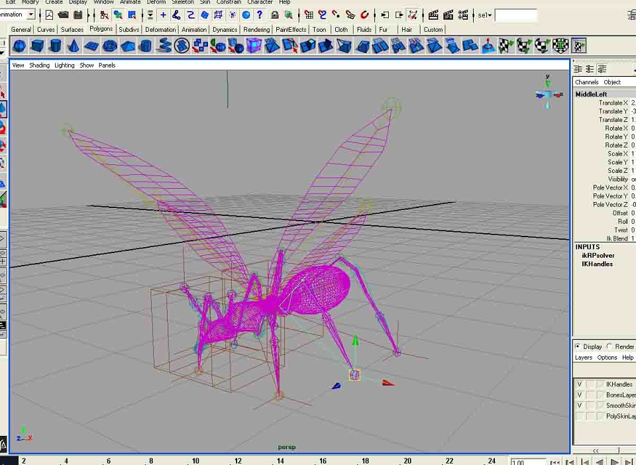Click the polygon sphere shelf icon
Screen dimensions: 636x465
[19, 46]
